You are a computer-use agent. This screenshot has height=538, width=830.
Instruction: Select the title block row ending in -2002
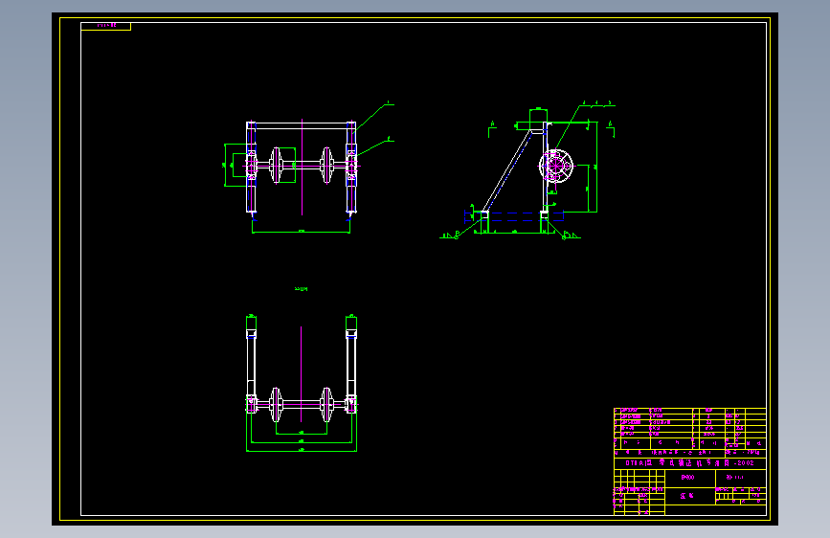click(x=689, y=463)
